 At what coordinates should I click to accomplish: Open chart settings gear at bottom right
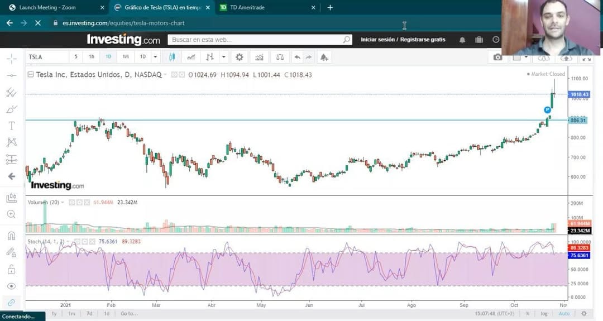click(584, 314)
